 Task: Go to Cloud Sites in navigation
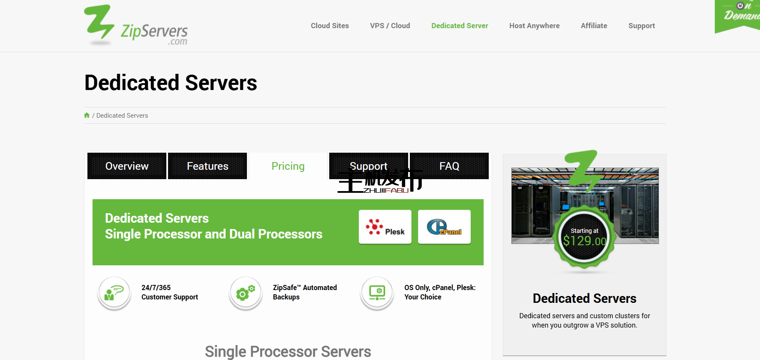click(330, 26)
